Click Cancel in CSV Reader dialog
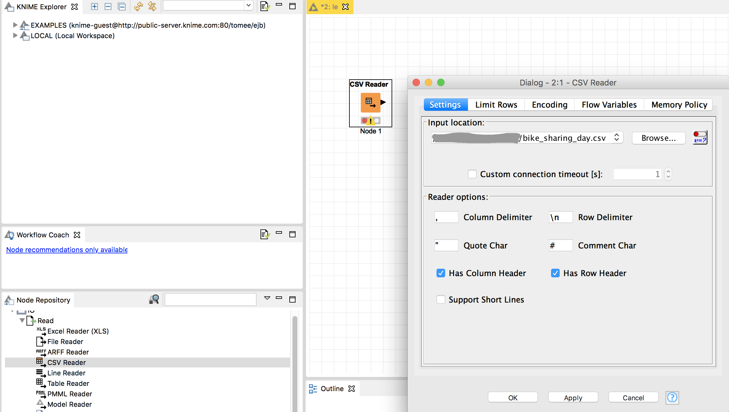This screenshot has width=729, height=412. 634,398
